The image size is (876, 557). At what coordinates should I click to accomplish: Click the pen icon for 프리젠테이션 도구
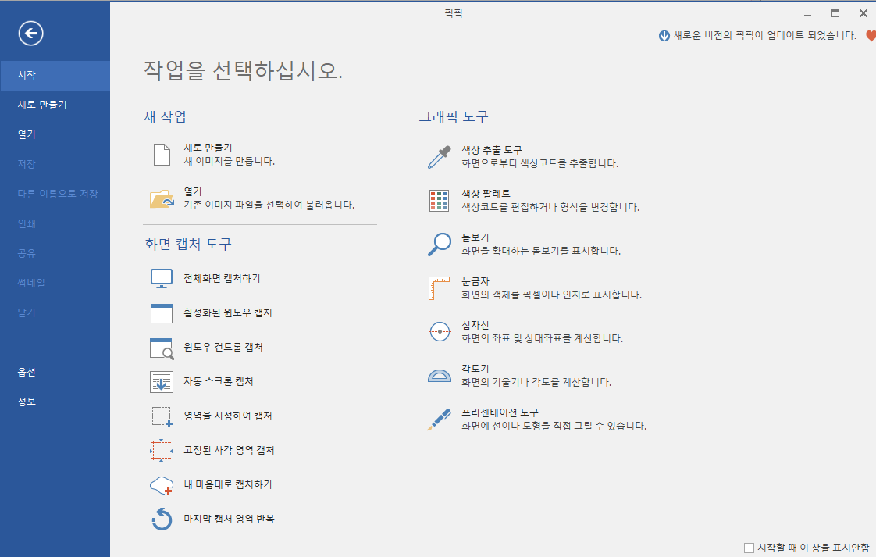point(439,420)
